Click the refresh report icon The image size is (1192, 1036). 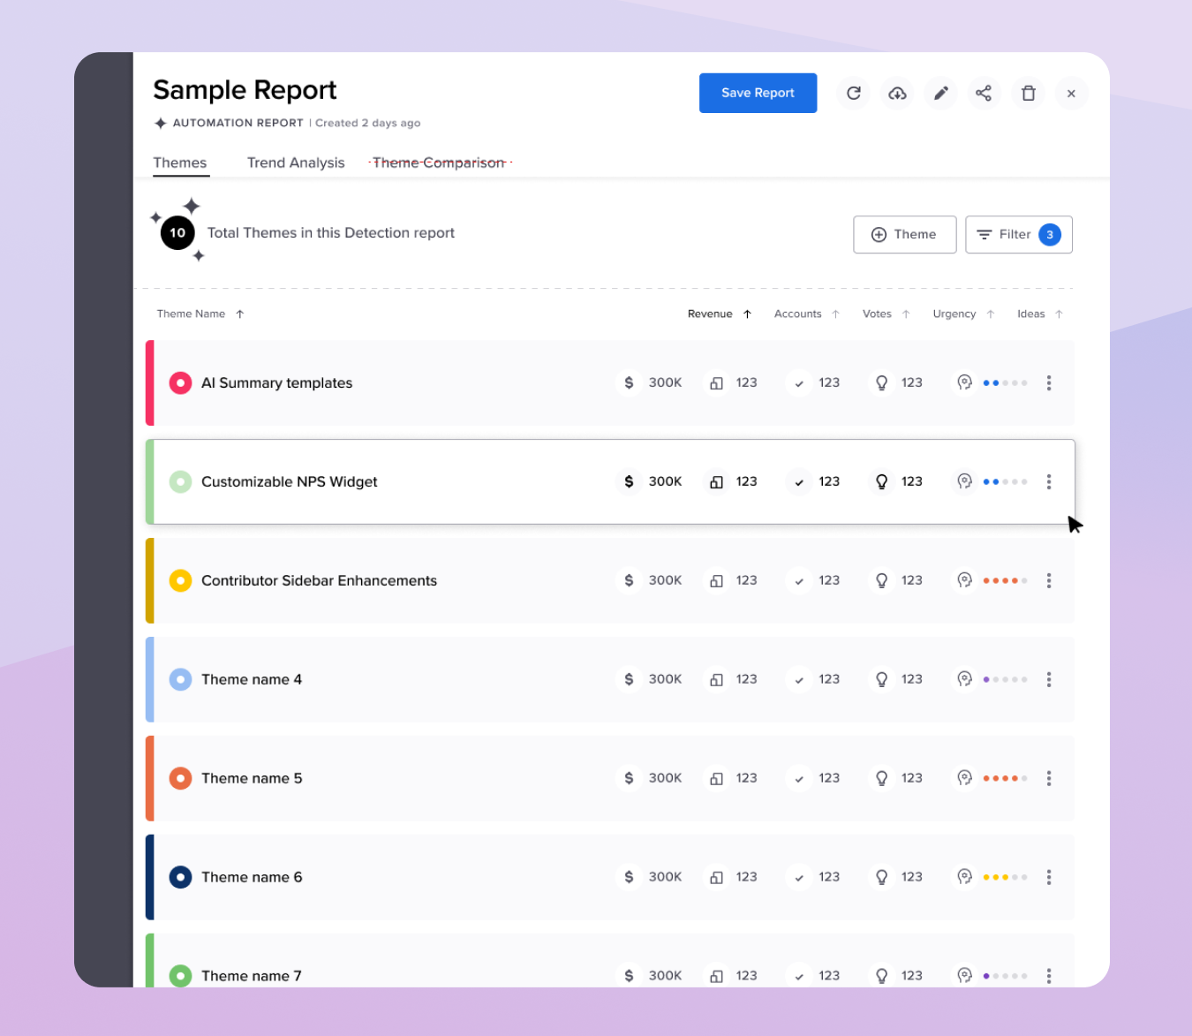click(854, 93)
